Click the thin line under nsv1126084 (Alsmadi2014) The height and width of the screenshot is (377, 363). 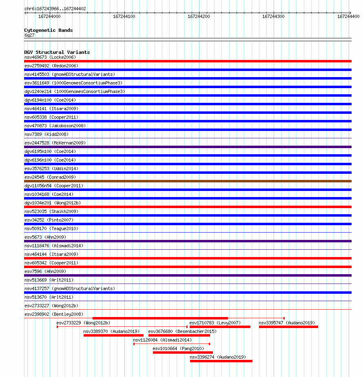coord(172,344)
